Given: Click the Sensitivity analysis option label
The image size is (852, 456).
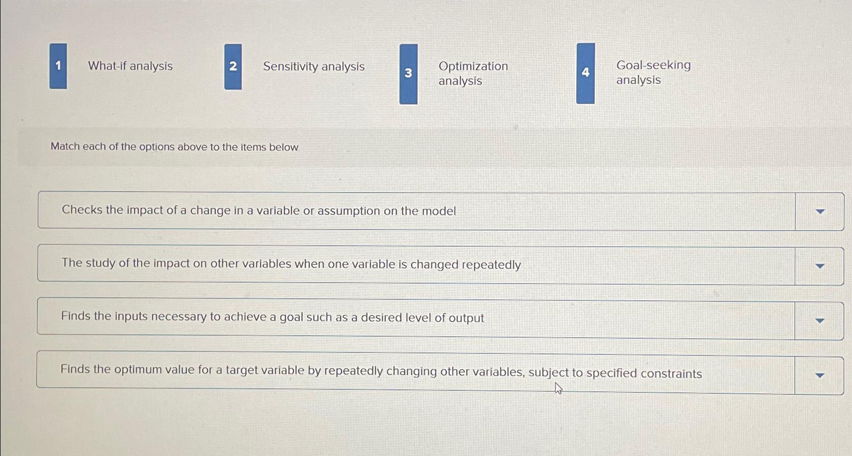Looking at the screenshot, I should pos(313,66).
